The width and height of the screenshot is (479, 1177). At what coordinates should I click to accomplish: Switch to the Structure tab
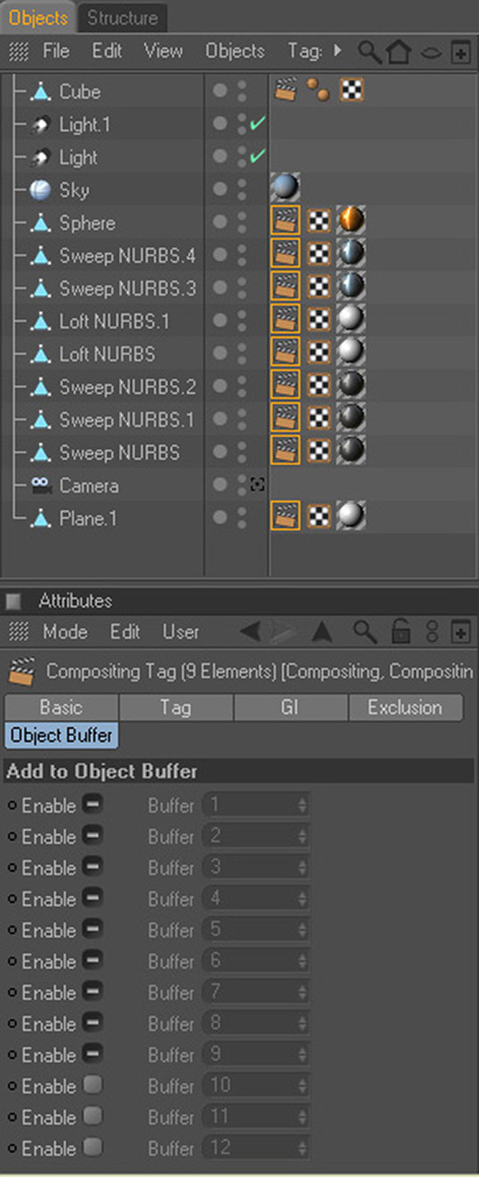[x=122, y=18]
